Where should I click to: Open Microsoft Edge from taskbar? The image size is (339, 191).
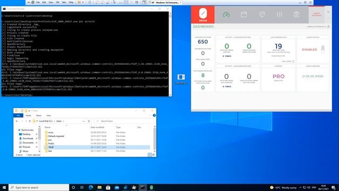click(91, 187)
